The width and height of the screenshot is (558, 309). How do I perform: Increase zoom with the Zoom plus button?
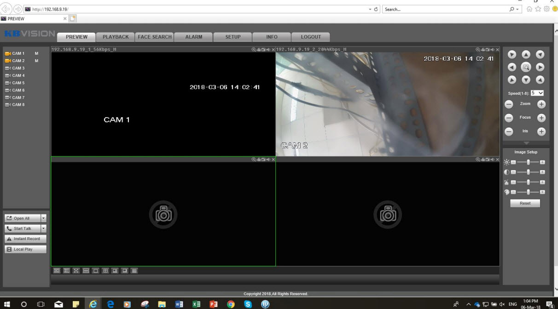click(x=541, y=104)
